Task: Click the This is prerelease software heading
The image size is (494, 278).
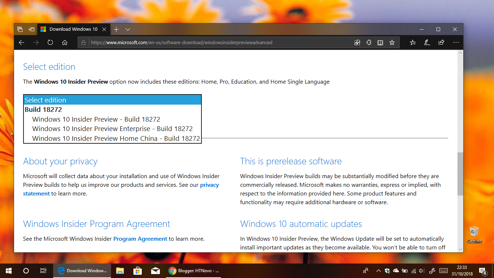Action: click(x=291, y=161)
